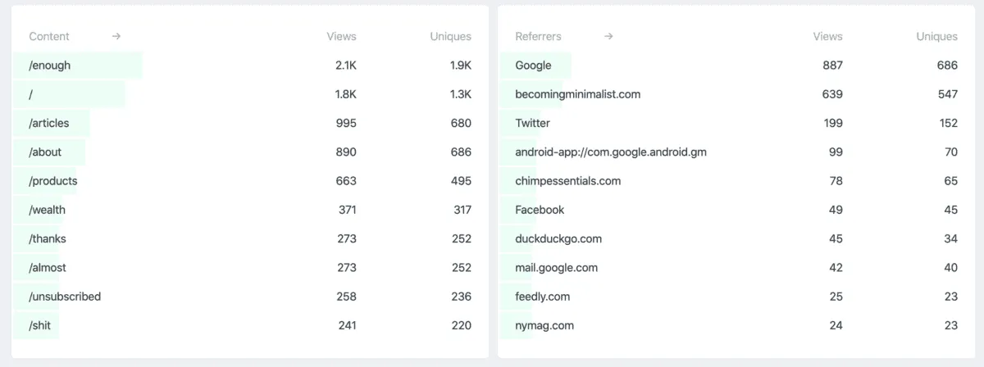This screenshot has width=984, height=367.
Task: Click the Referrers column header
Action: pos(538,36)
